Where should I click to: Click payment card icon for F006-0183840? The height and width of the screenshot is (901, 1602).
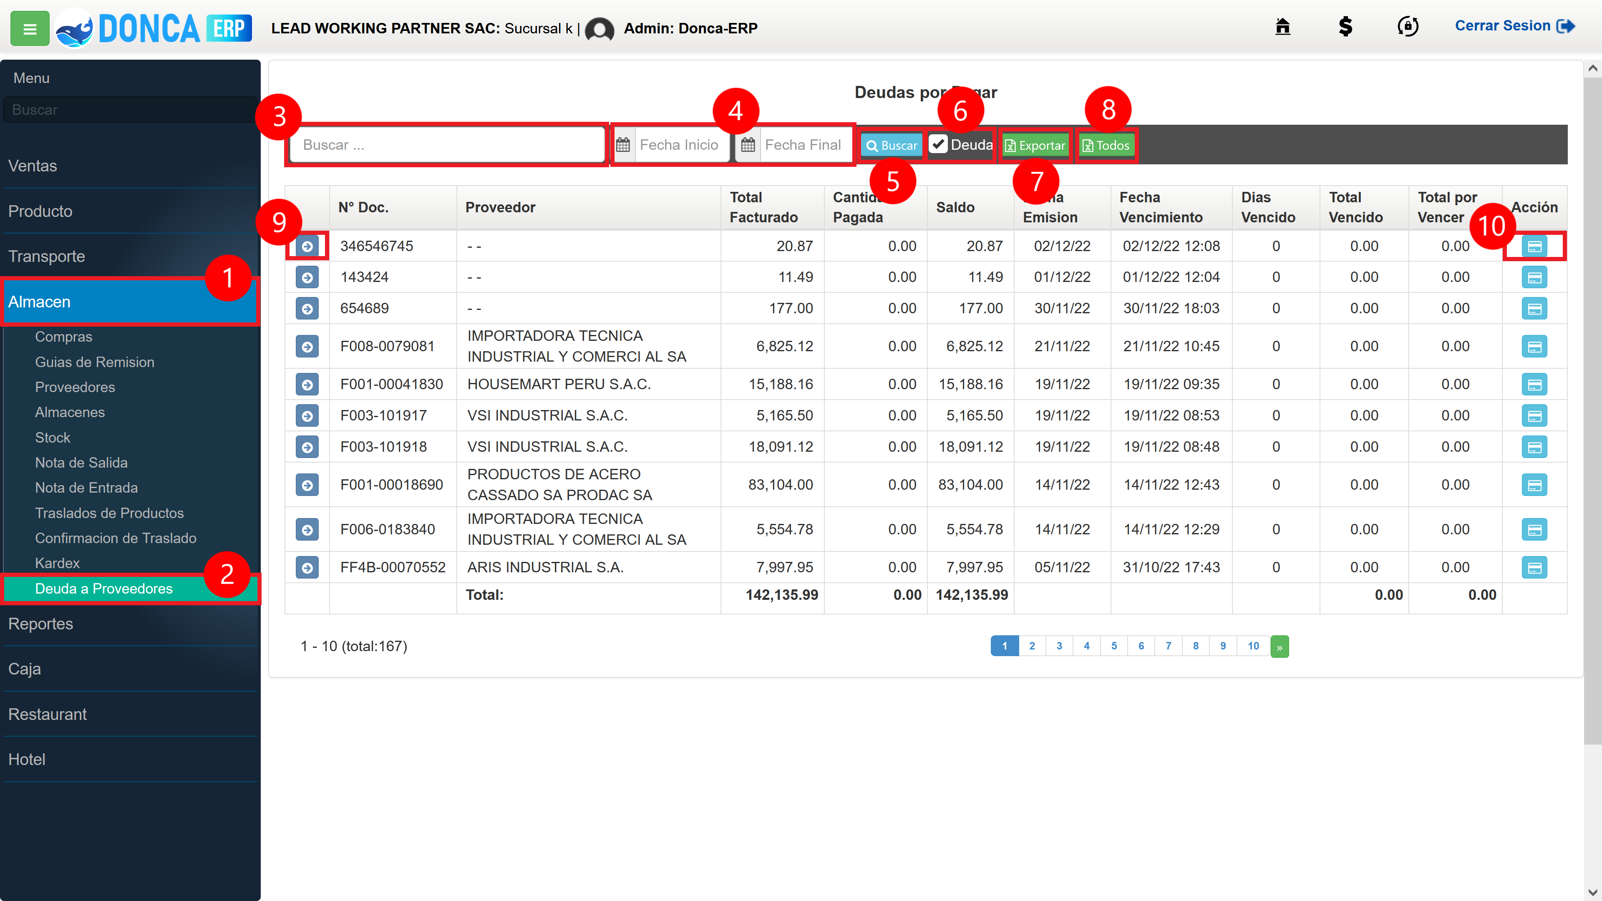[x=1534, y=529]
